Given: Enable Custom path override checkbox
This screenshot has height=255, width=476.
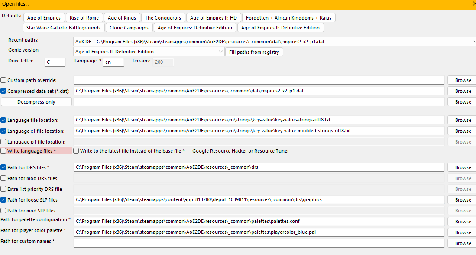Looking at the screenshot, I should point(4,80).
